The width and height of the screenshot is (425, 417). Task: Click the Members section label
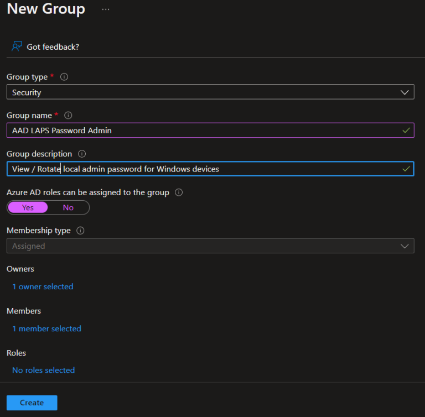[x=24, y=311]
